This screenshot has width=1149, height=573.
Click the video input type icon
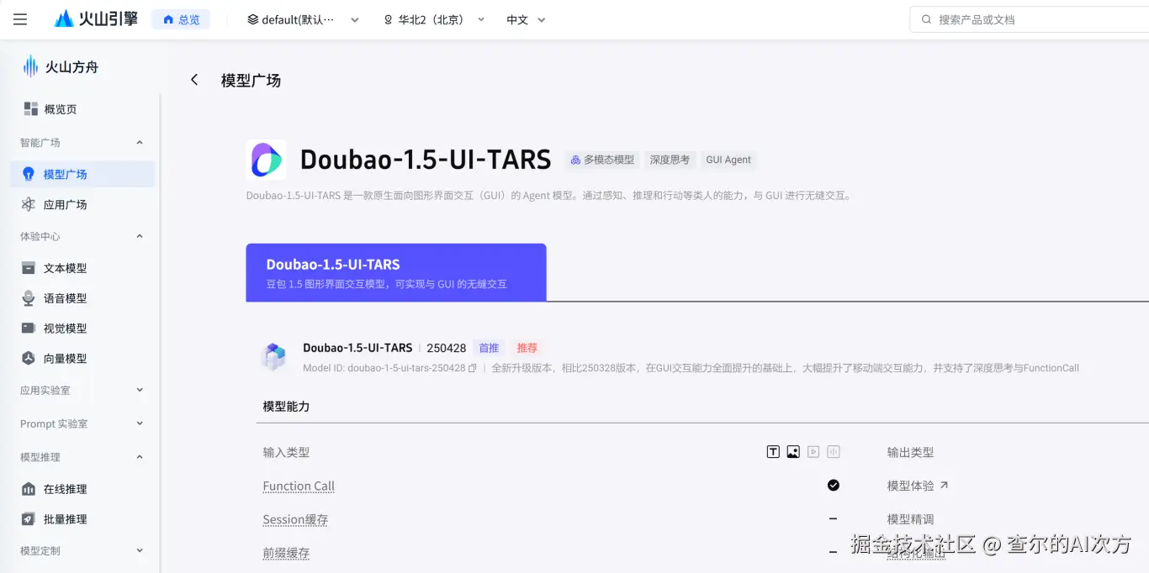[x=813, y=452]
